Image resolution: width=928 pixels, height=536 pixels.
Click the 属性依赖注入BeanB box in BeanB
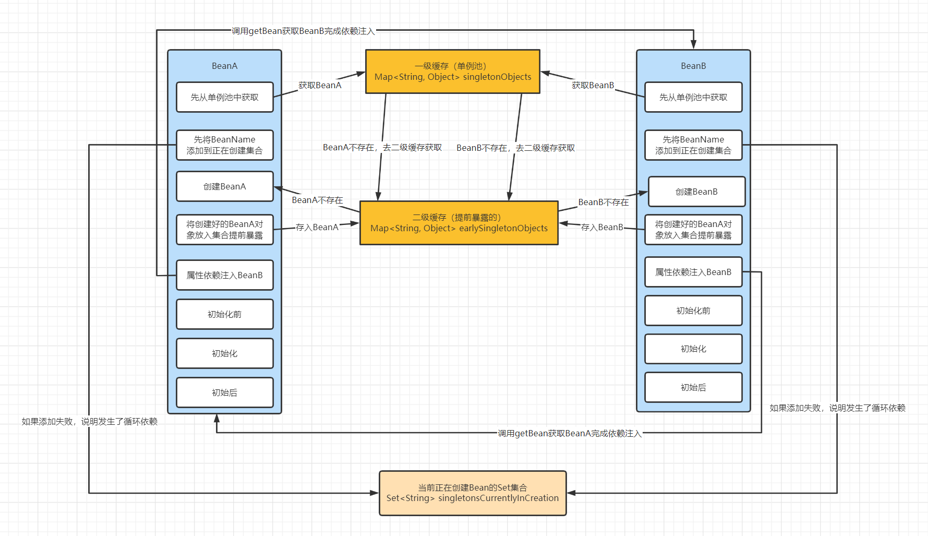693,272
